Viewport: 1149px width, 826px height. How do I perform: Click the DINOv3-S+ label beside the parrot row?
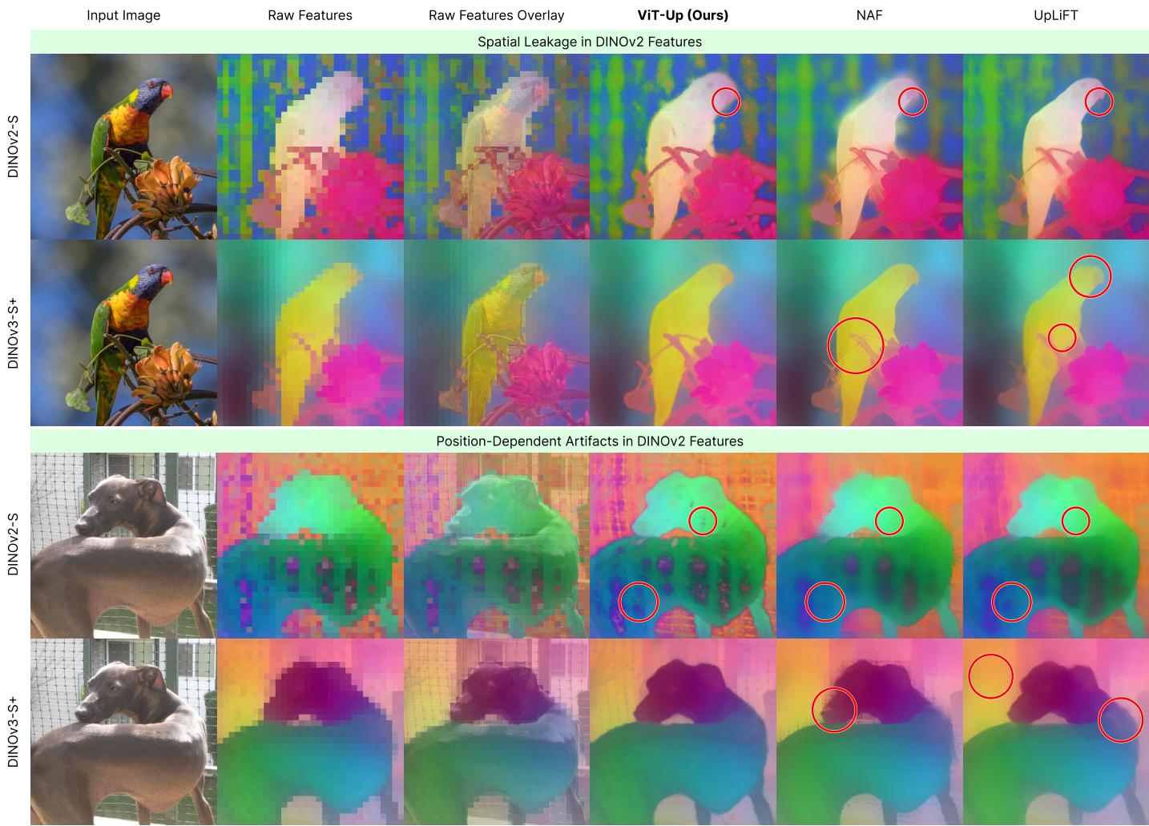tap(13, 332)
